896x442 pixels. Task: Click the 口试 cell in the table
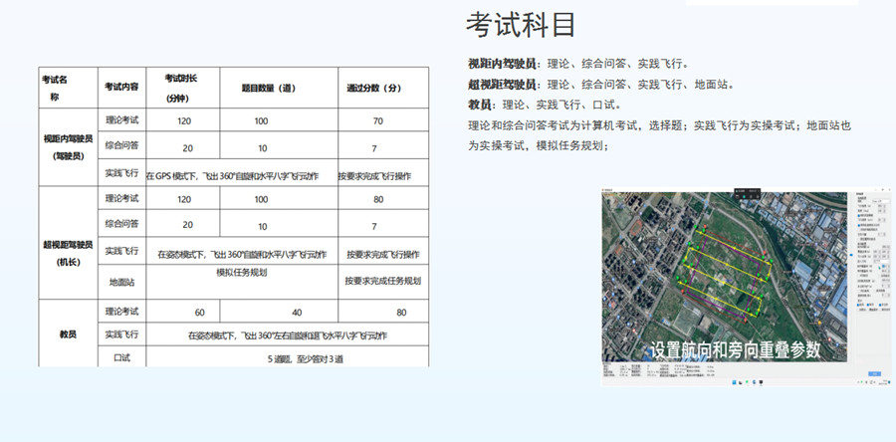pyautogui.click(x=121, y=356)
